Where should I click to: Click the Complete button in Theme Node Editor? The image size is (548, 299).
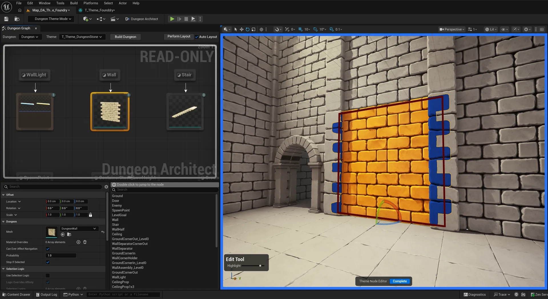400,281
